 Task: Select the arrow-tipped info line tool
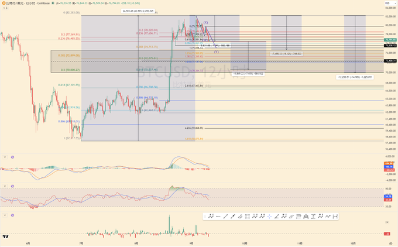233,217
